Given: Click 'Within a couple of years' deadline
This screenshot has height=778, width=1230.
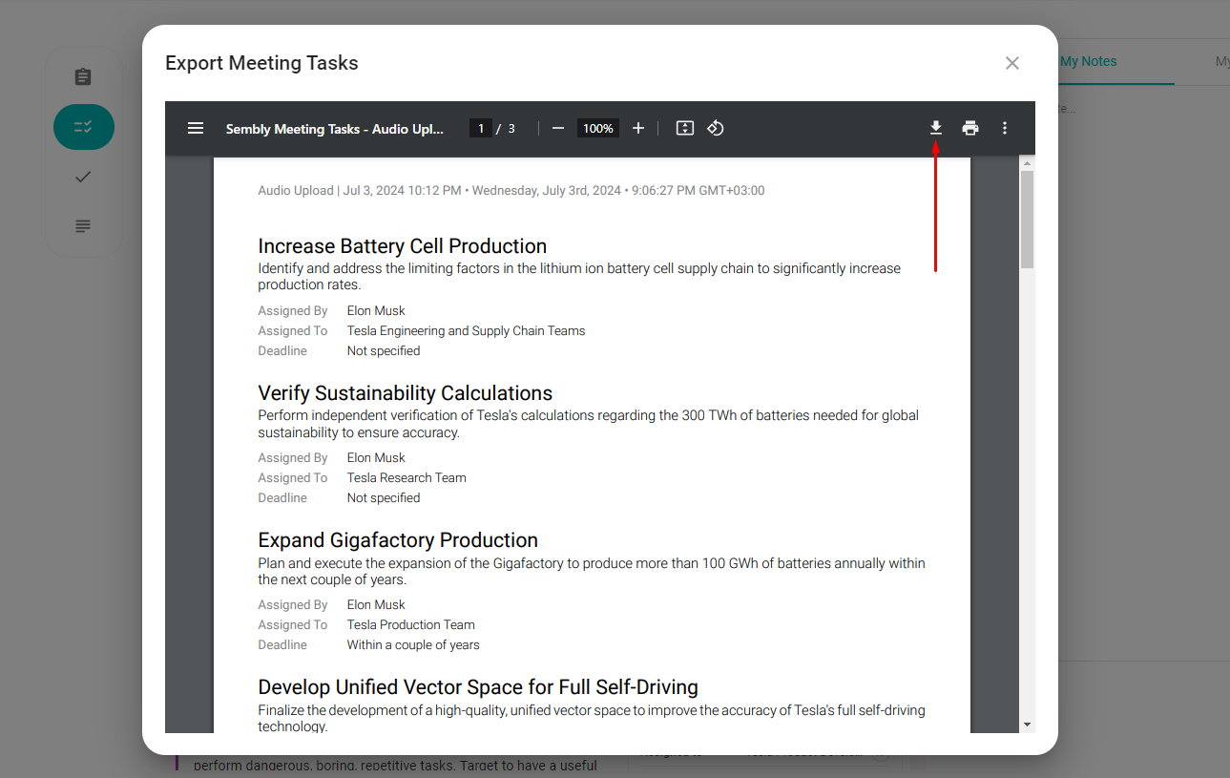Looking at the screenshot, I should [x=413, y=645].
